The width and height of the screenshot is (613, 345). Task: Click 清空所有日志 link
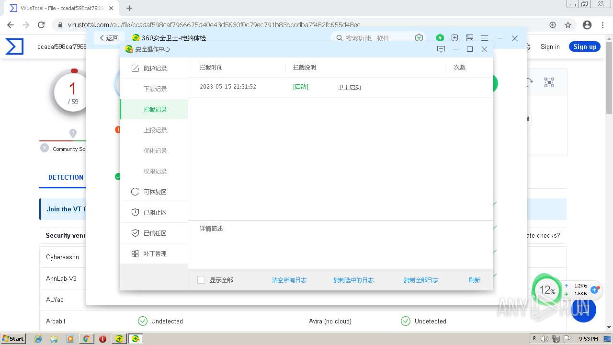click(x=289, y=280)
